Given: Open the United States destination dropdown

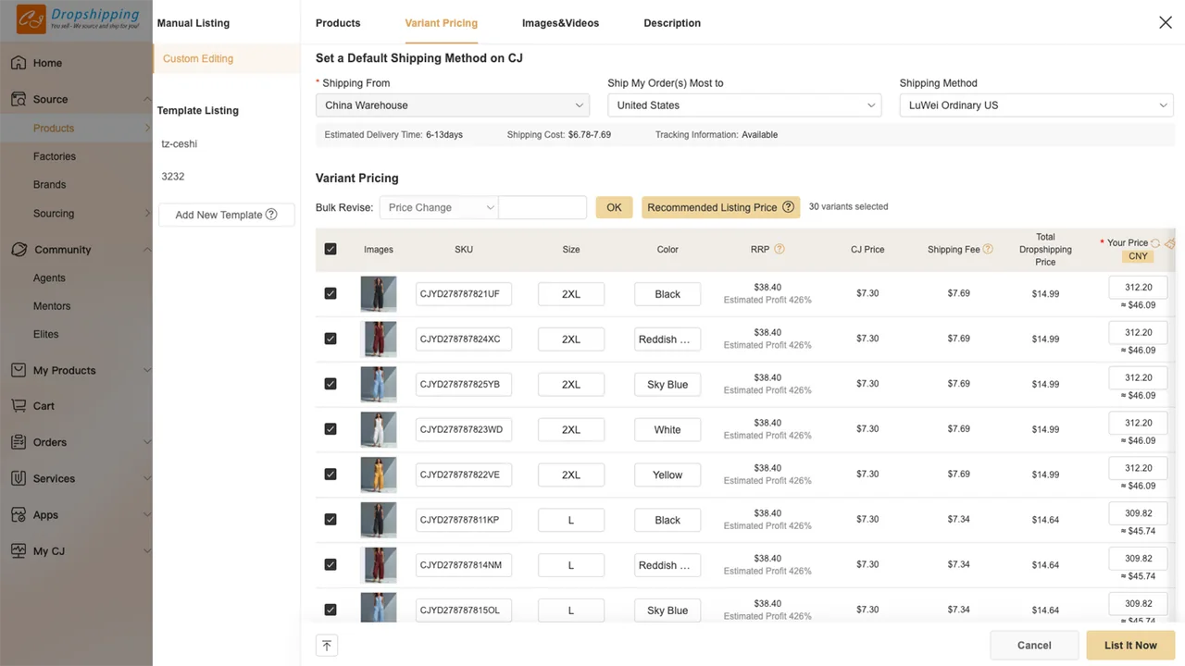Looking at the screenshot, I should click(x=744, y=105).
